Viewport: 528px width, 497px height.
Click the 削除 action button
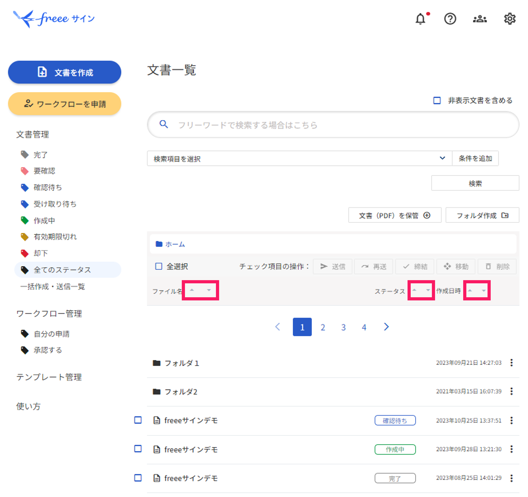pos(497,267)
